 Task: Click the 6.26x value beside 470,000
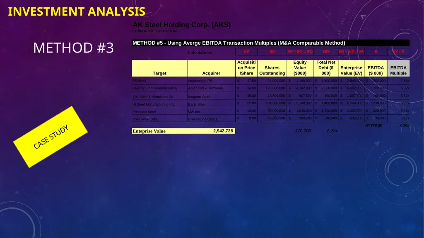[x=332, y=131]
